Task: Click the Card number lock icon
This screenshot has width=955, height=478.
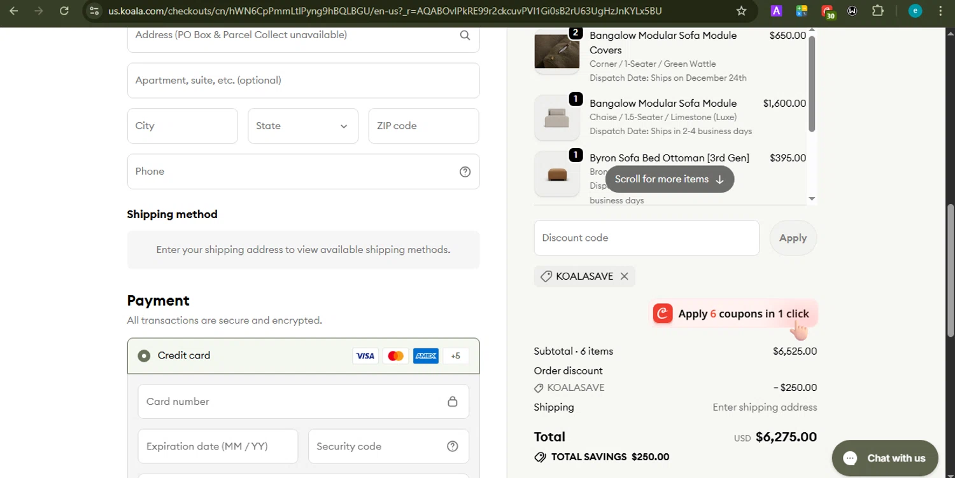Action: pyautogui.click(x=452, y=402)
